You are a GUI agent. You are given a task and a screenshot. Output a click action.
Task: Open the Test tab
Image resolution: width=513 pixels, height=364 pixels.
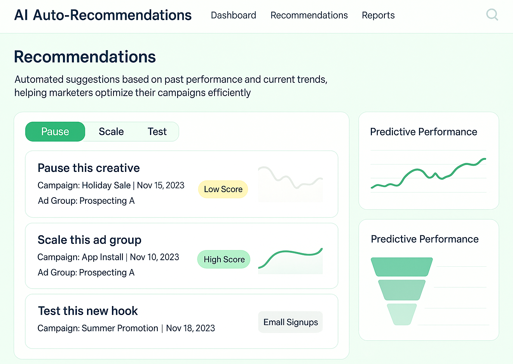(157, 131)
